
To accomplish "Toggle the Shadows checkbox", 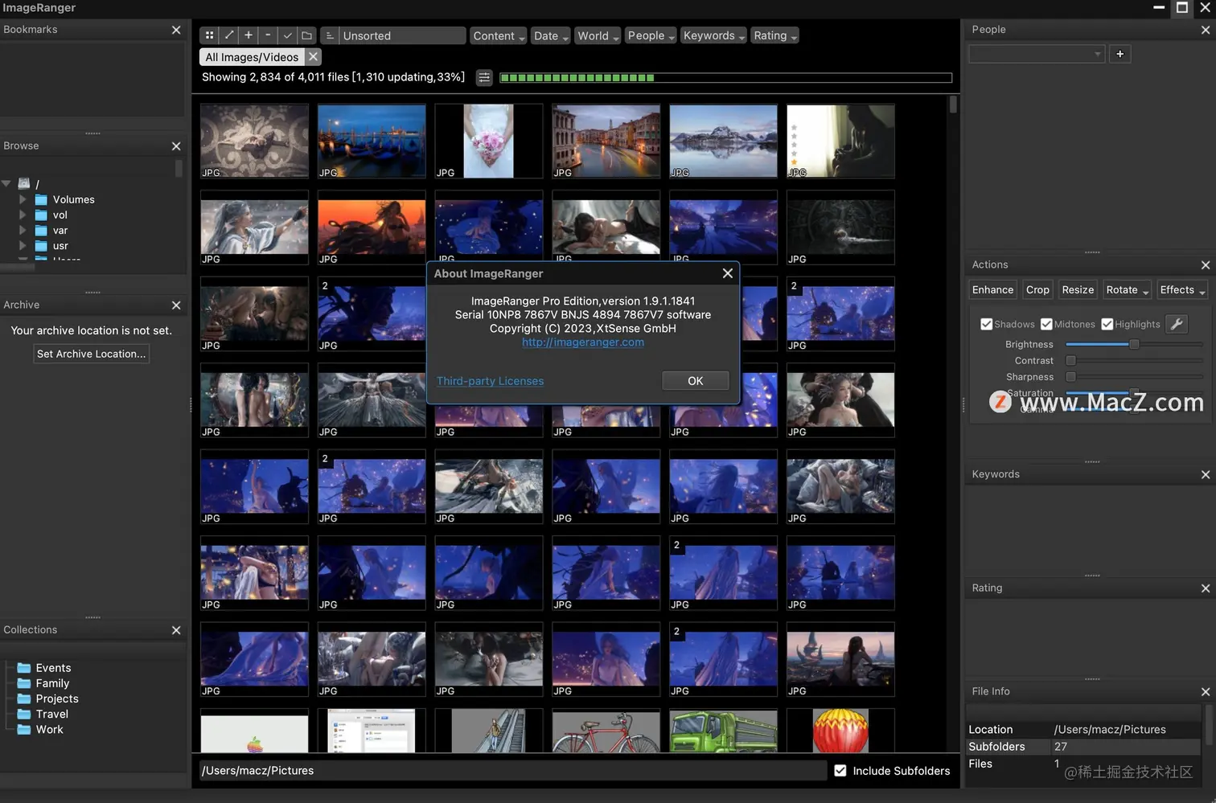I will click(x=986, y=324).
